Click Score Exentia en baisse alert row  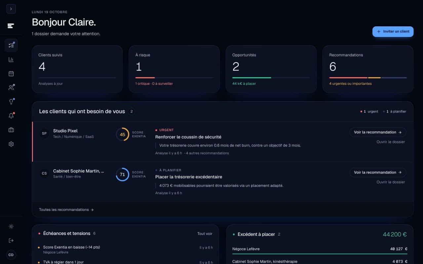[x=126, y=249]
